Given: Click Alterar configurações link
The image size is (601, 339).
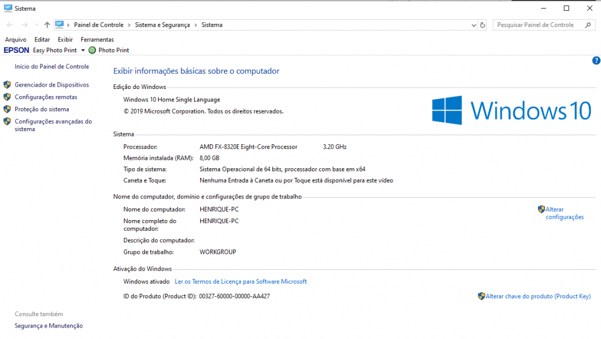Looking at the screenshot, I should pos(564,213).
